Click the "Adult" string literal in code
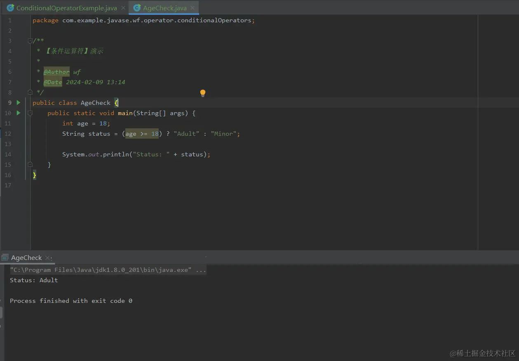 point(187,134)
